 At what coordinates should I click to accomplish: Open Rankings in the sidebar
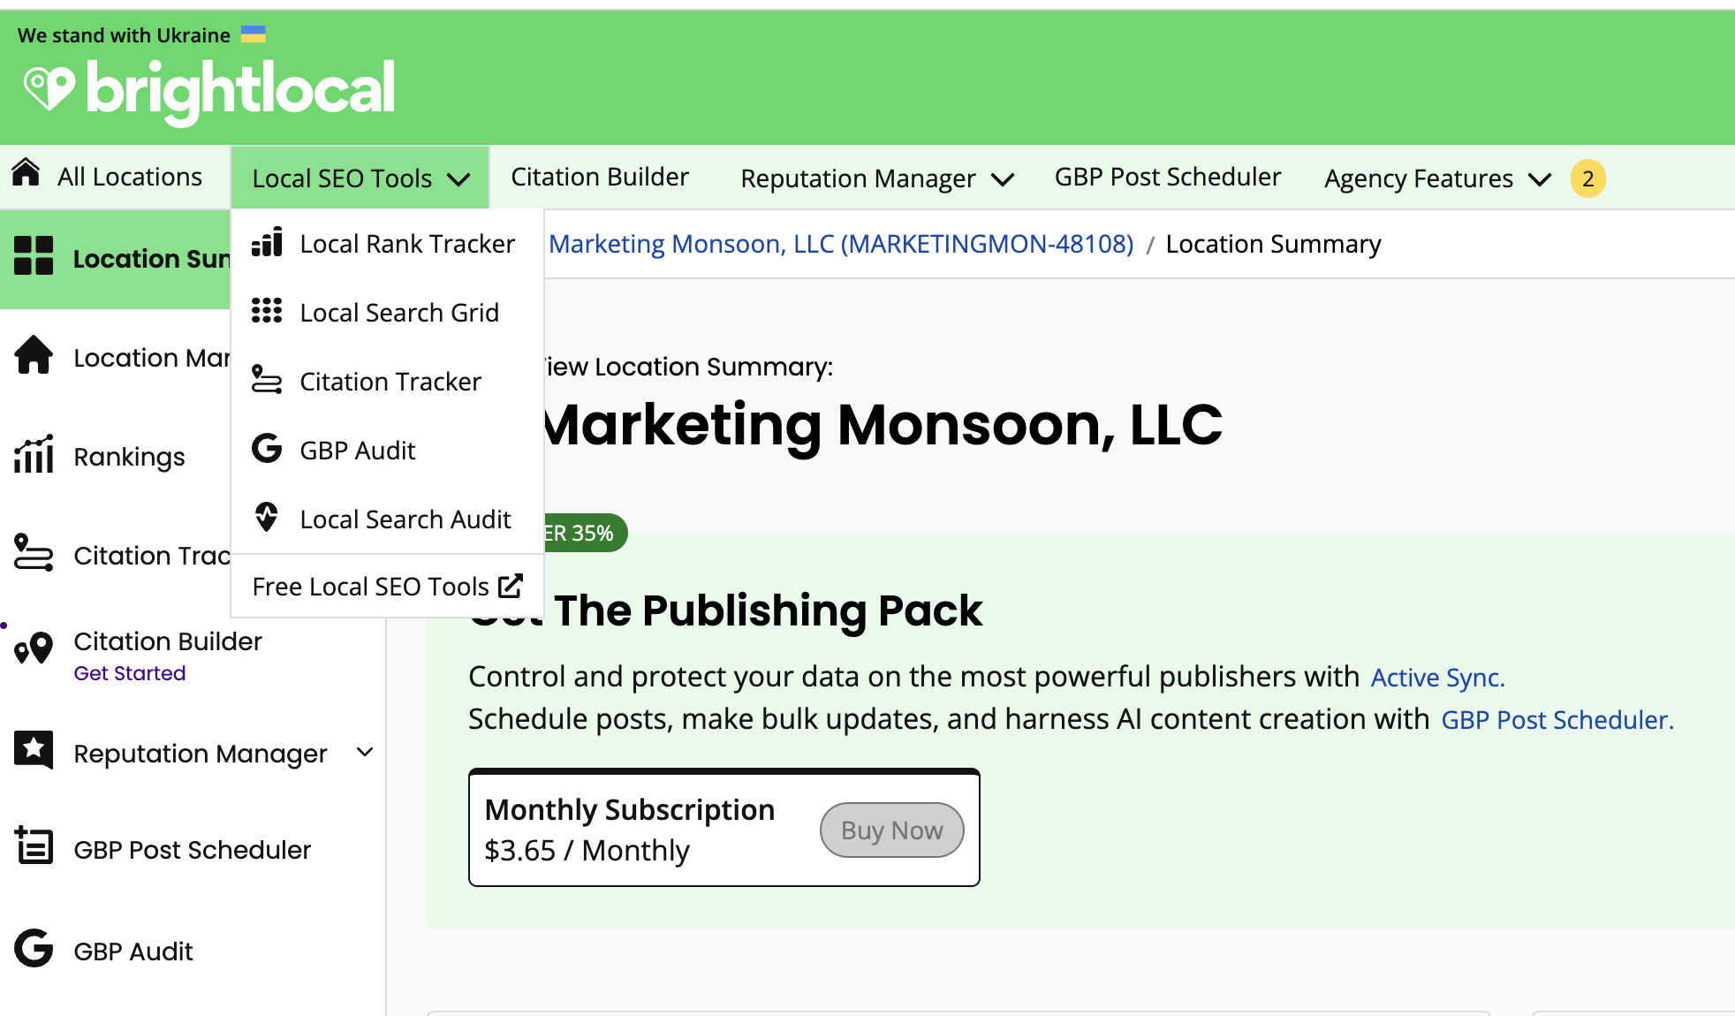[129, 457]
